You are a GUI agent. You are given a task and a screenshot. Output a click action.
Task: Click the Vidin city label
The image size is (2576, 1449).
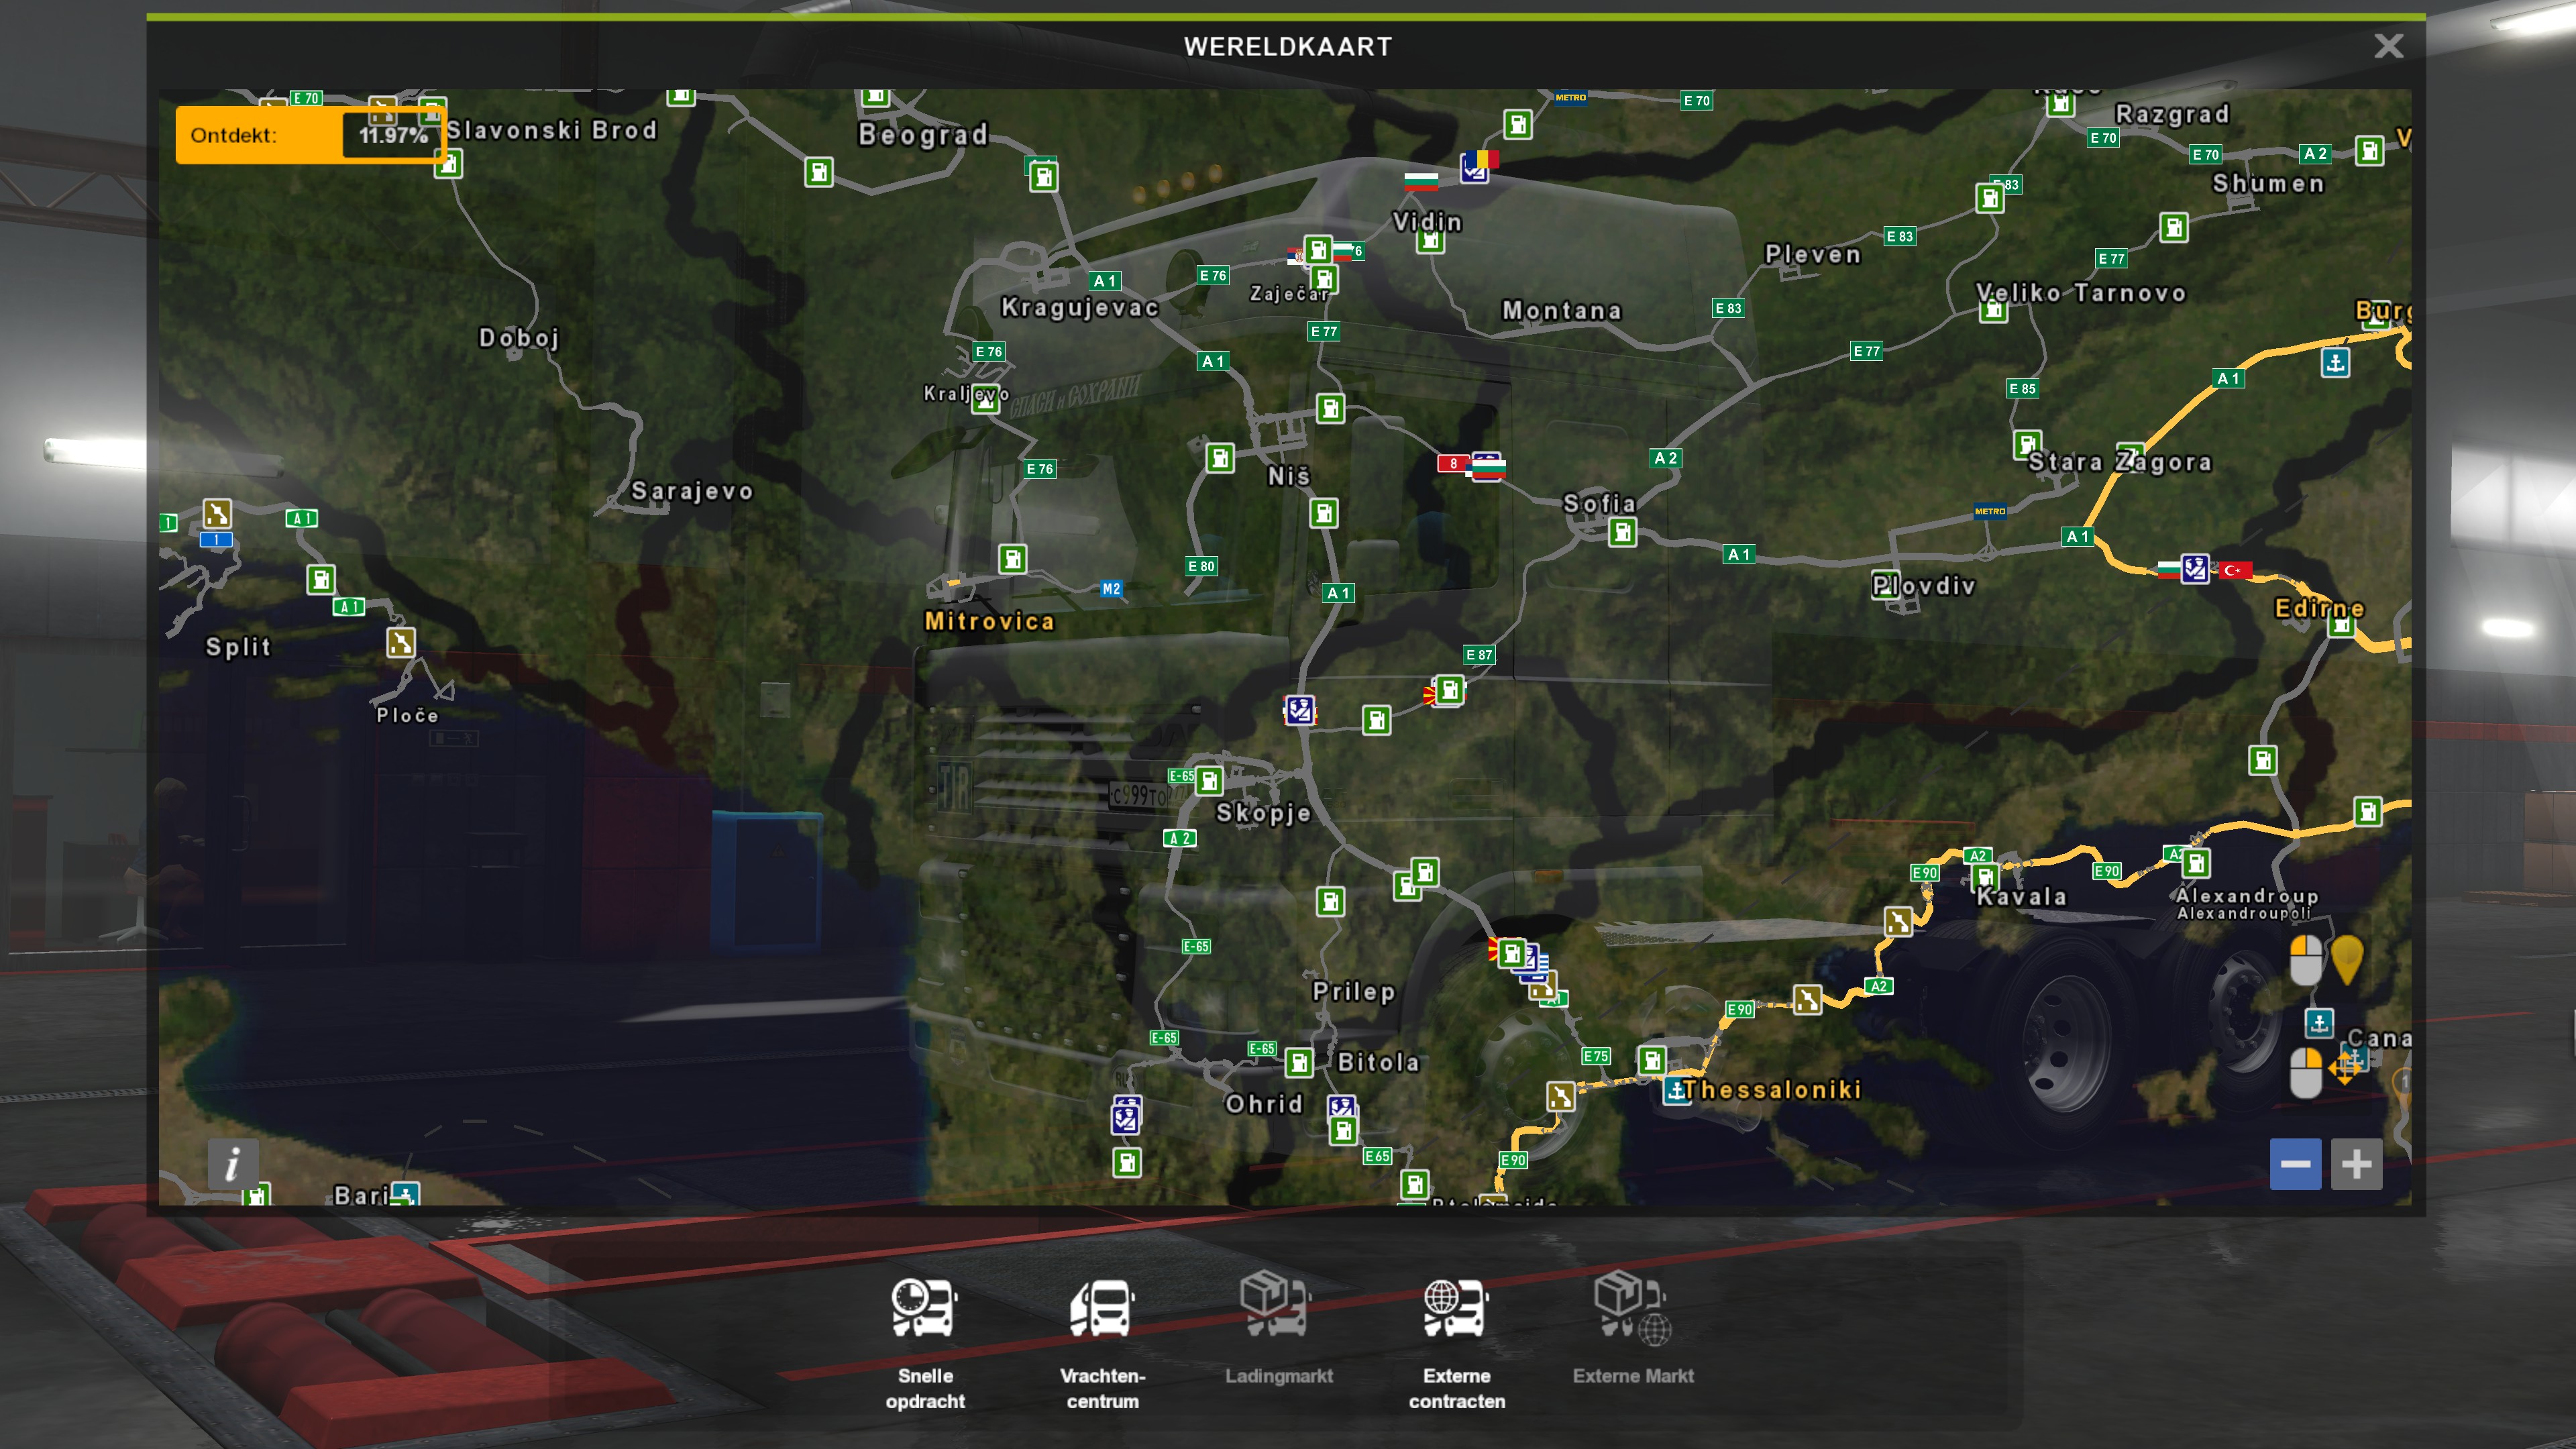coord(1427,222)
